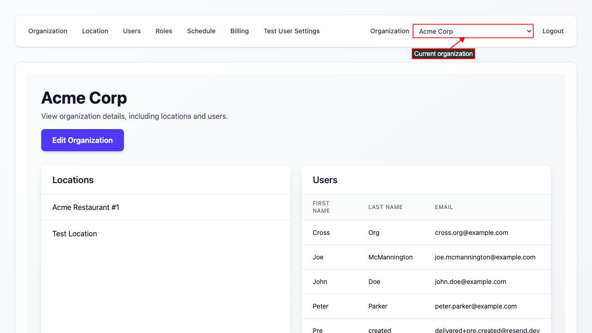
Task: Switch to the Organization nav tab
Action: click(48, 31)
